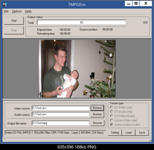Click the Video-CD PAL format description text

click(54, 133)
